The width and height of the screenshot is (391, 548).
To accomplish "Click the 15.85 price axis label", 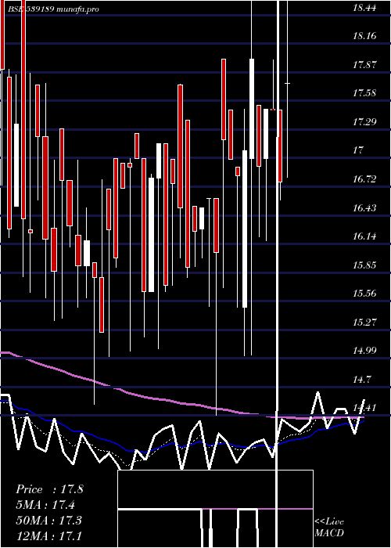I will tap(364, 265).
